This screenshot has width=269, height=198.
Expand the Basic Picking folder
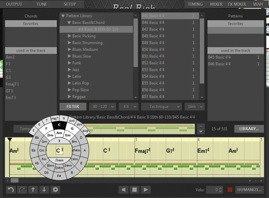coord(69,36)
